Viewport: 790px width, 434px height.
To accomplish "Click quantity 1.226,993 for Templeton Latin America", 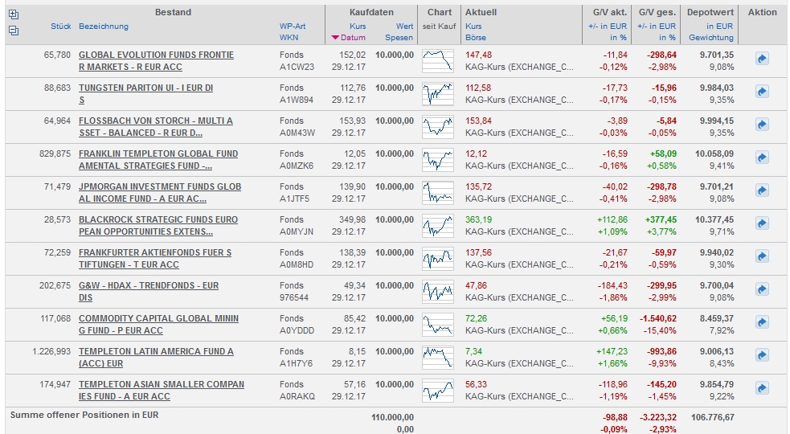I will [x=51, y=351].
